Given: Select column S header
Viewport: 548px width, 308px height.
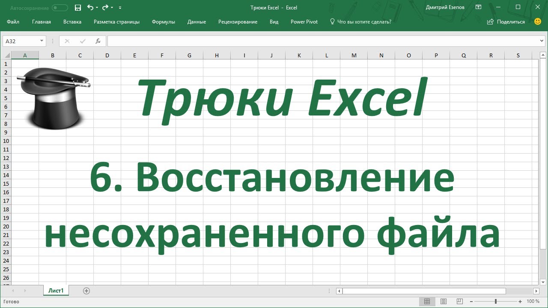Looking at the screenshot, I should [x=518, y=55].
